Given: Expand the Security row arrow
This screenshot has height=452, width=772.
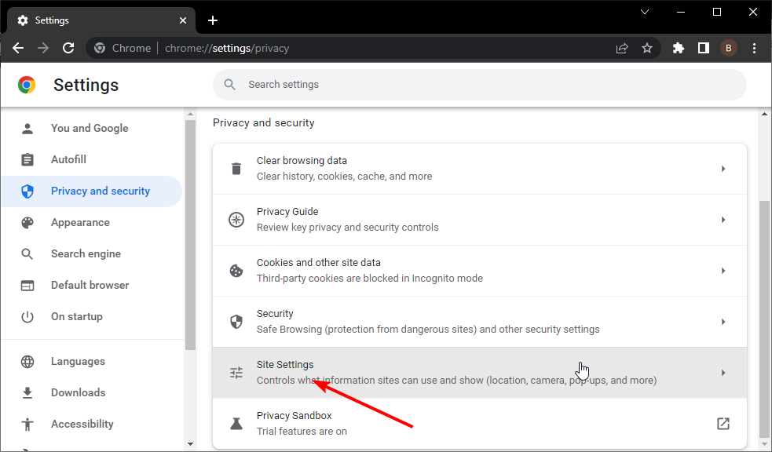Looking at the screenshot, I should (723, 322).
